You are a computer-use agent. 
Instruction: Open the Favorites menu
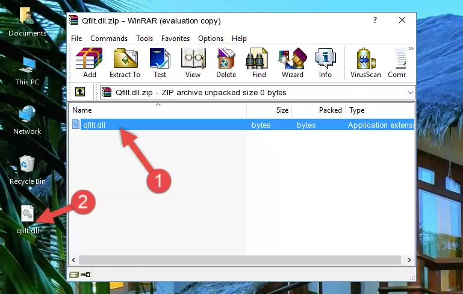(175, 39)
